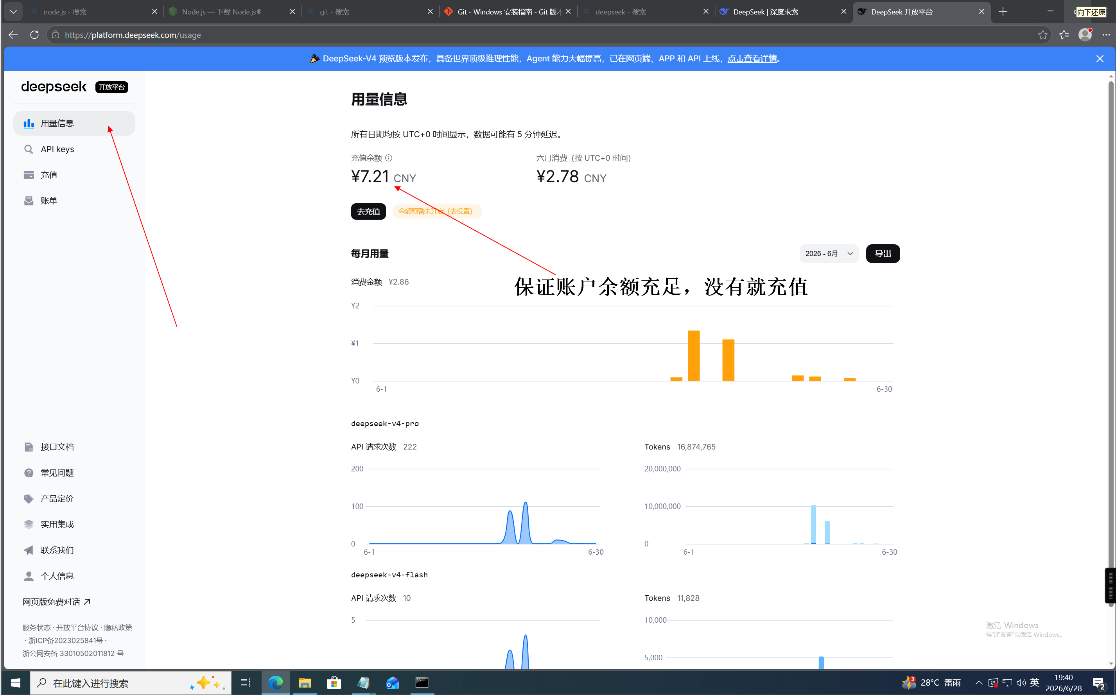The width and height of the screenshot is (1116, 695).
Task: Open 接口文档 API docs link
Action: click(x=74, y=447)
